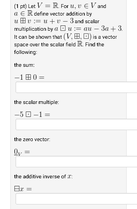Click the formula au − 3a + 3
The height and width of the screenshot is (209, 137).
pos(103,28)
